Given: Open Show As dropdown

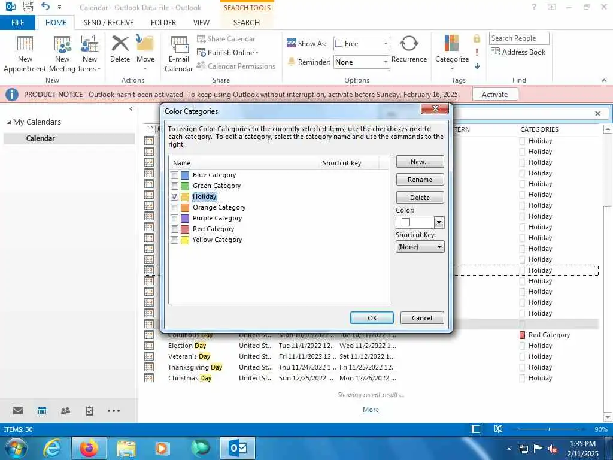Looking at the screenshot, I should click(386, 43).
